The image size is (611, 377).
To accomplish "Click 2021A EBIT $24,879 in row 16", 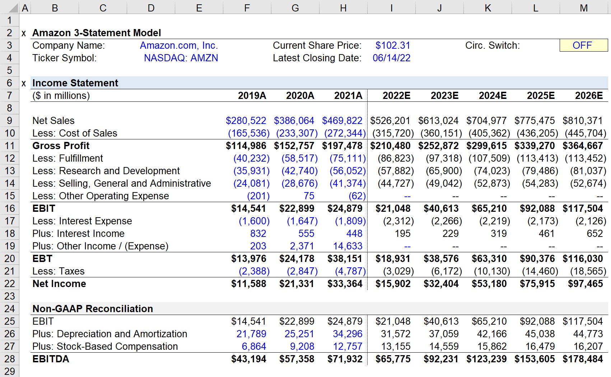I will (345, 209).
